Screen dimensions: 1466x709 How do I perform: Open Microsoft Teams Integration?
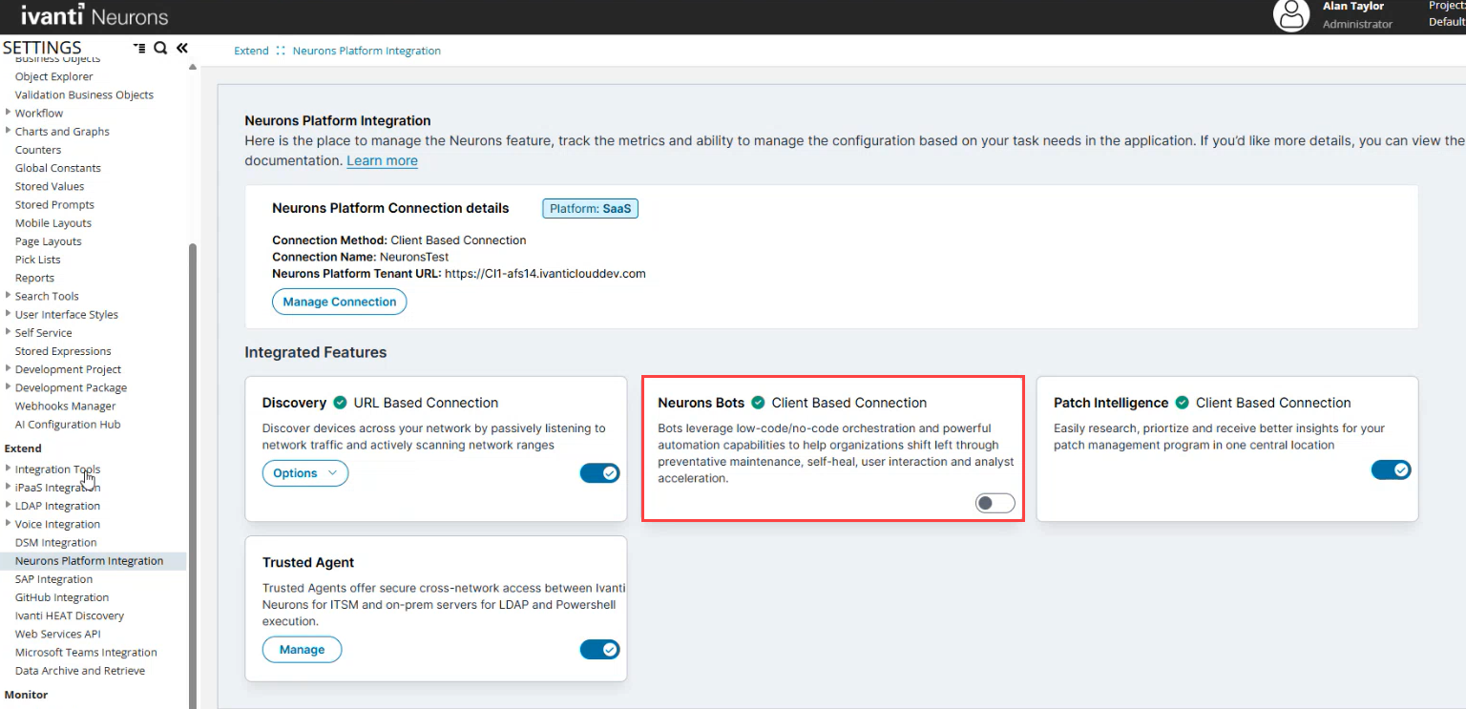pyautogui.click(x=86, y=653)
